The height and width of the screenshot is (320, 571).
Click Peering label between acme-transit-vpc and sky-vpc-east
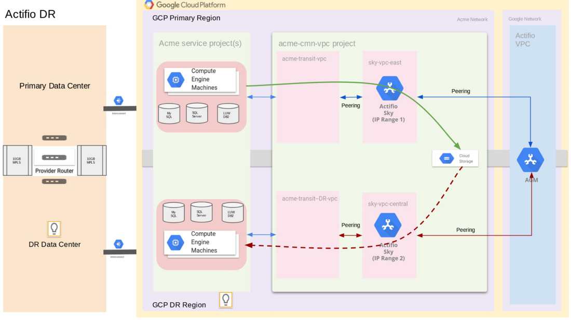pos(350,105)
